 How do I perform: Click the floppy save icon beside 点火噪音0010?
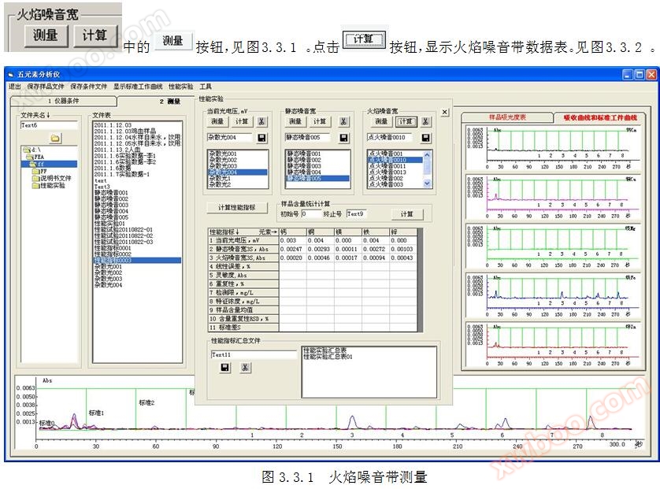click(x=426, y=137)
